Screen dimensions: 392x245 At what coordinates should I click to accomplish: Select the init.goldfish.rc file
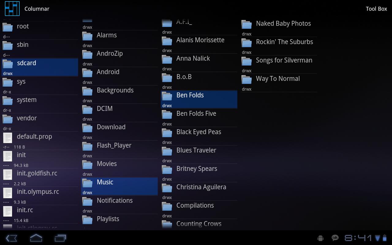pyautogui.click(x=37, y=173)
